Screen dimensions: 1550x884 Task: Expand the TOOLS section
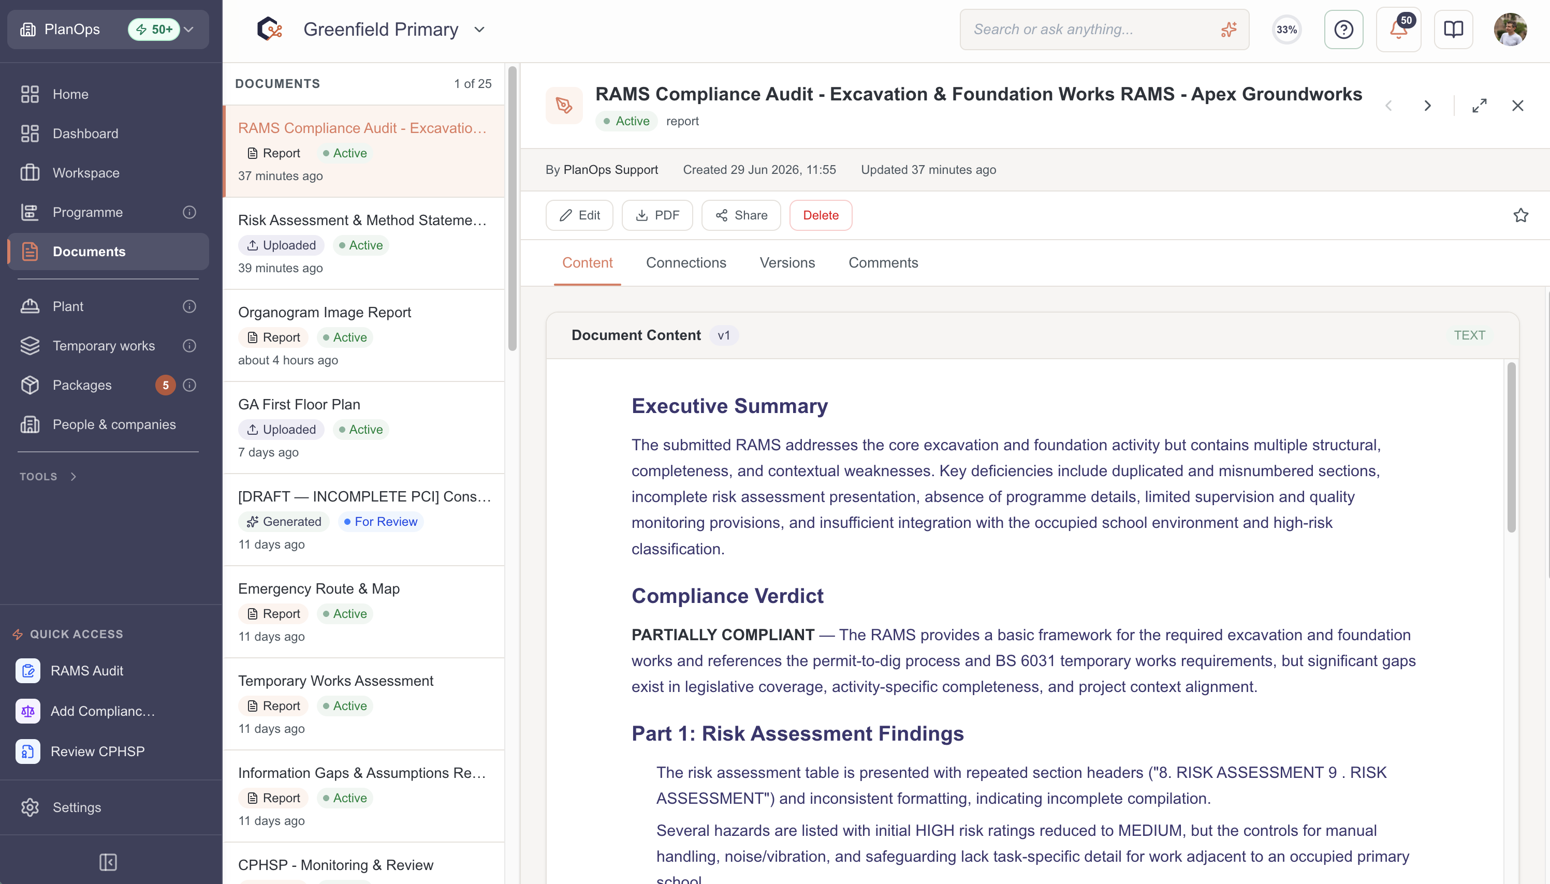pyautogui.click(x=48, y=477)
